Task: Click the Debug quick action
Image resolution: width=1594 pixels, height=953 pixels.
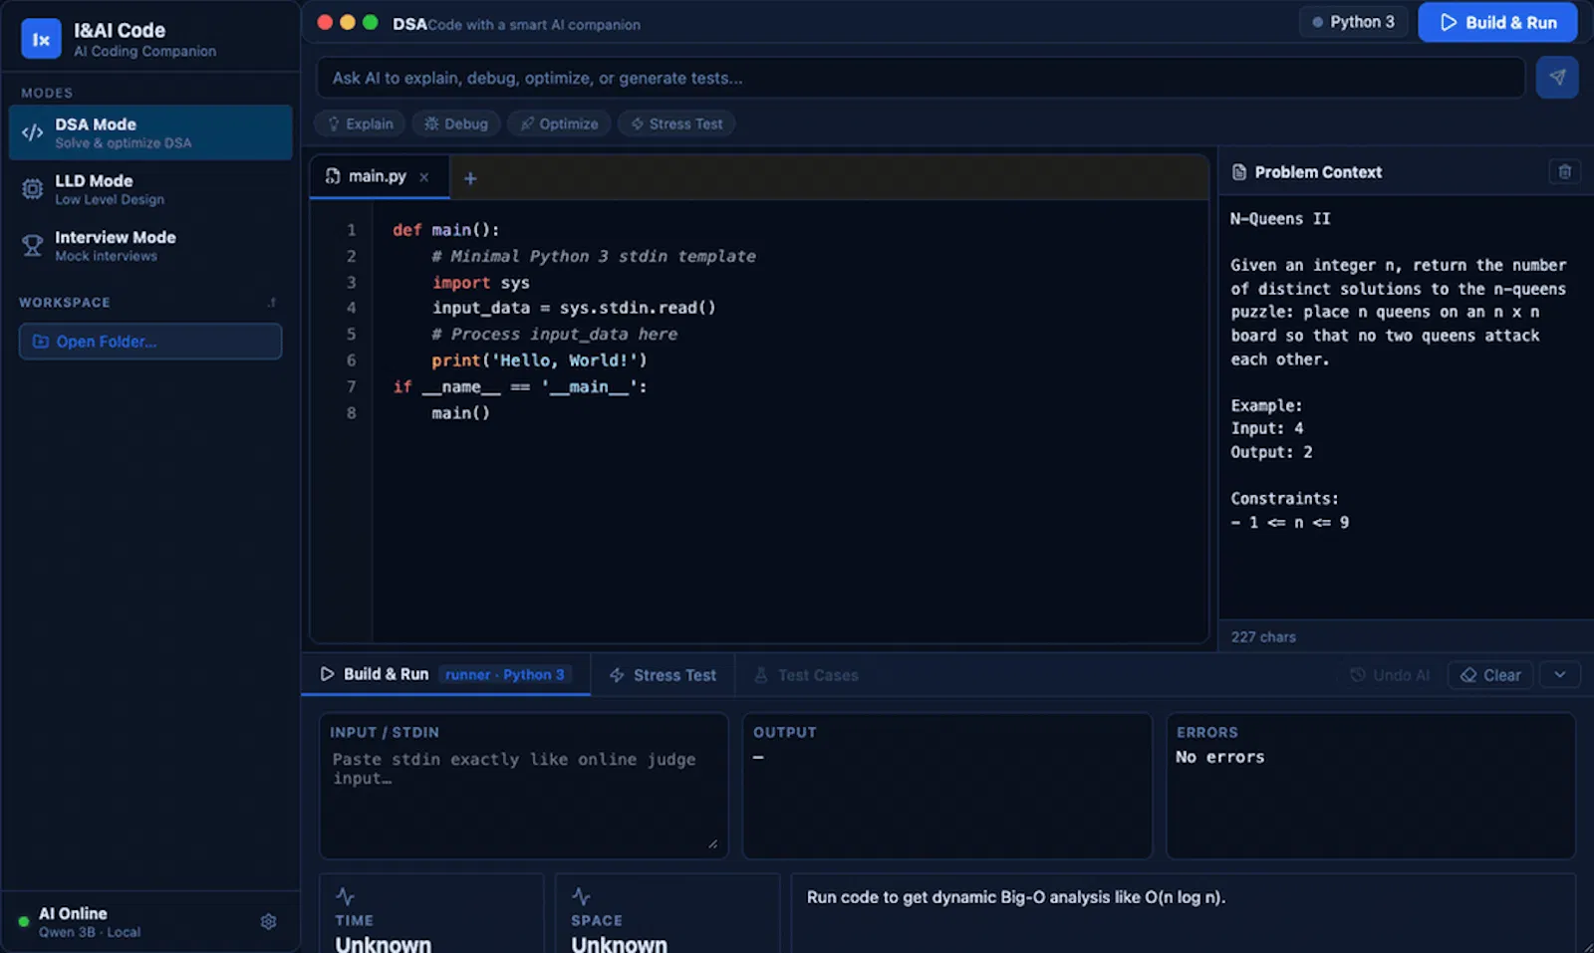Action: click(x=456, y=123)
